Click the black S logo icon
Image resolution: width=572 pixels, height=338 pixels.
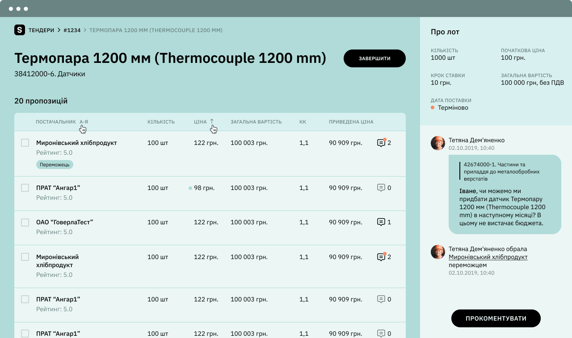[20, 30]
